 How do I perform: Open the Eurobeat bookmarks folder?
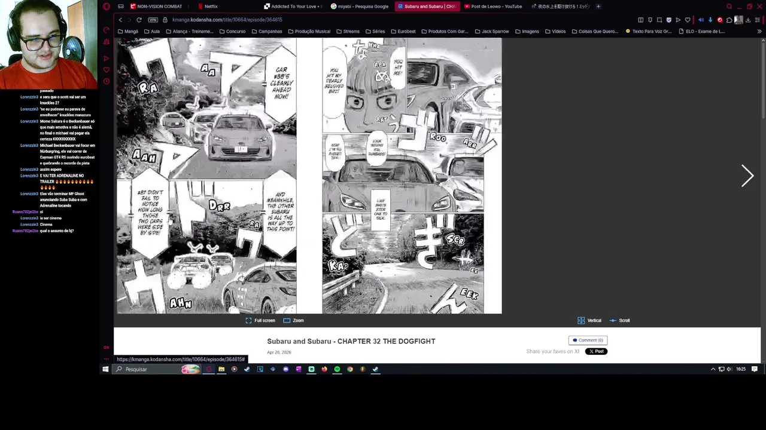click(x=403, y=31)
